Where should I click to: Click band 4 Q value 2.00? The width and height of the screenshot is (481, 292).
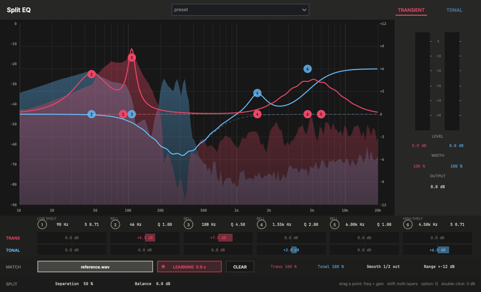pos(311,224)
